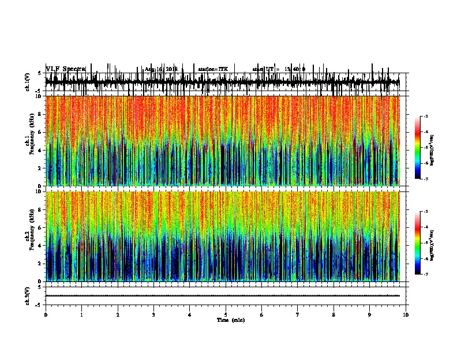
Task: Click the ch.3 flat waveform trace
Action: [222, 296]
